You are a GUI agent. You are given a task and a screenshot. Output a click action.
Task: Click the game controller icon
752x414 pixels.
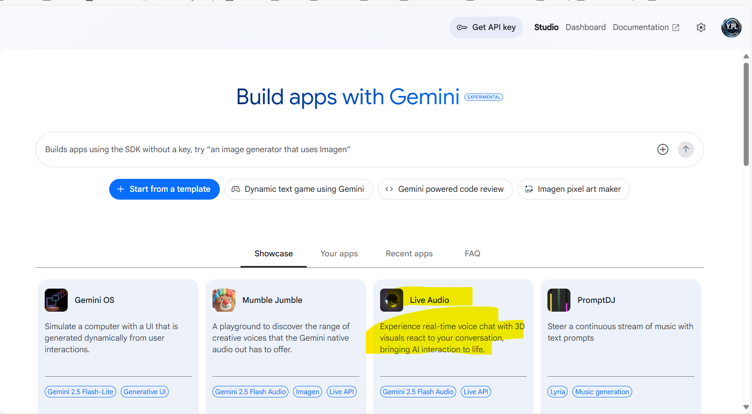click(235, 189)
